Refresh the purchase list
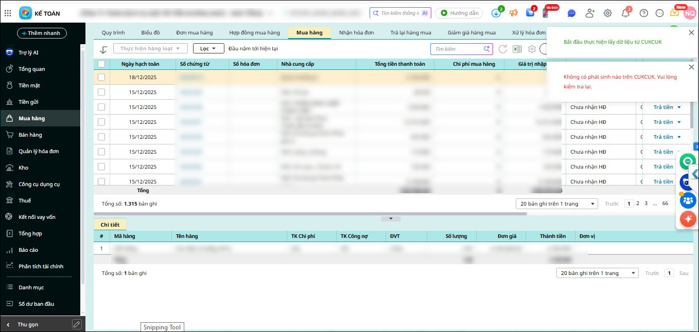This screenshot has width=699, height=332. [503, 49]
